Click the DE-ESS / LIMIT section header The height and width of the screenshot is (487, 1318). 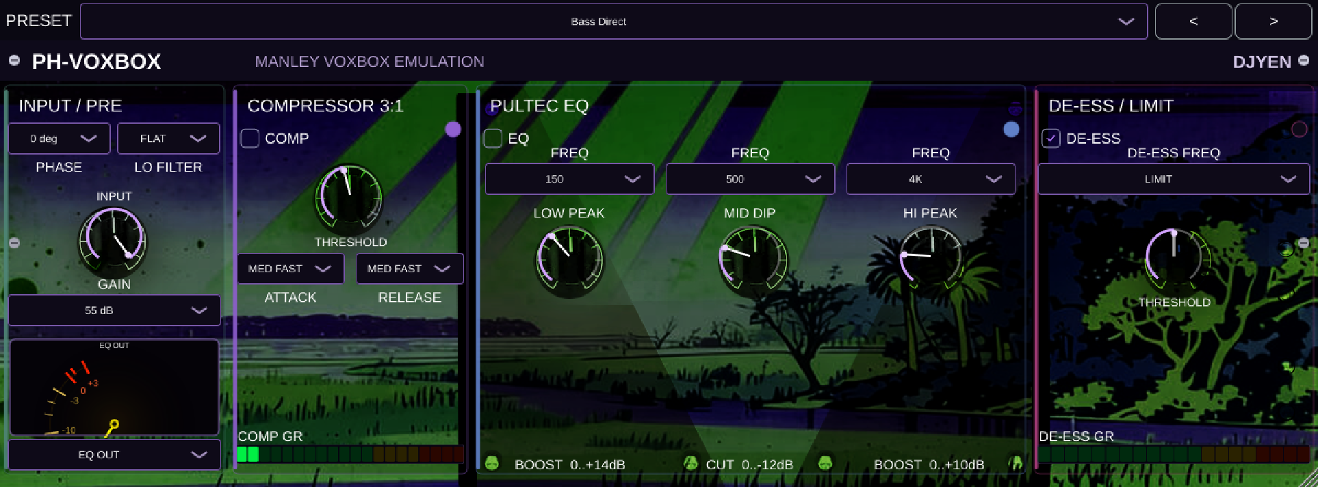(1111, 105)
